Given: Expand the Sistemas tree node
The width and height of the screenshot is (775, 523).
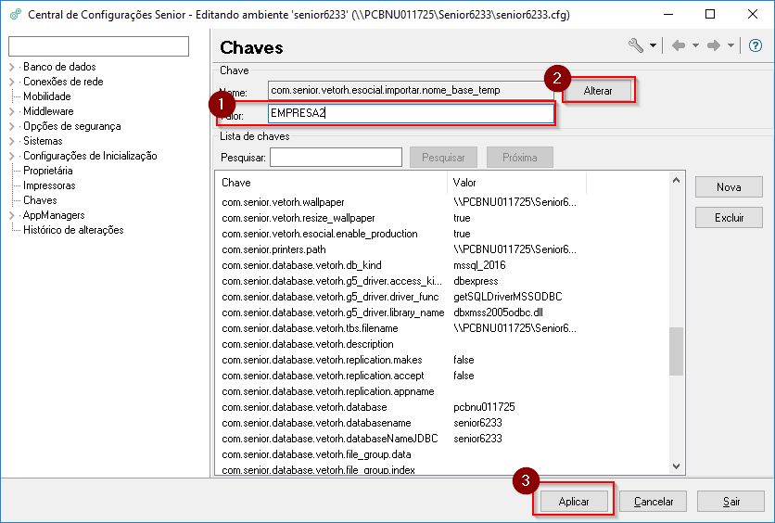Looking at the screenshot, I should [12, 141].
